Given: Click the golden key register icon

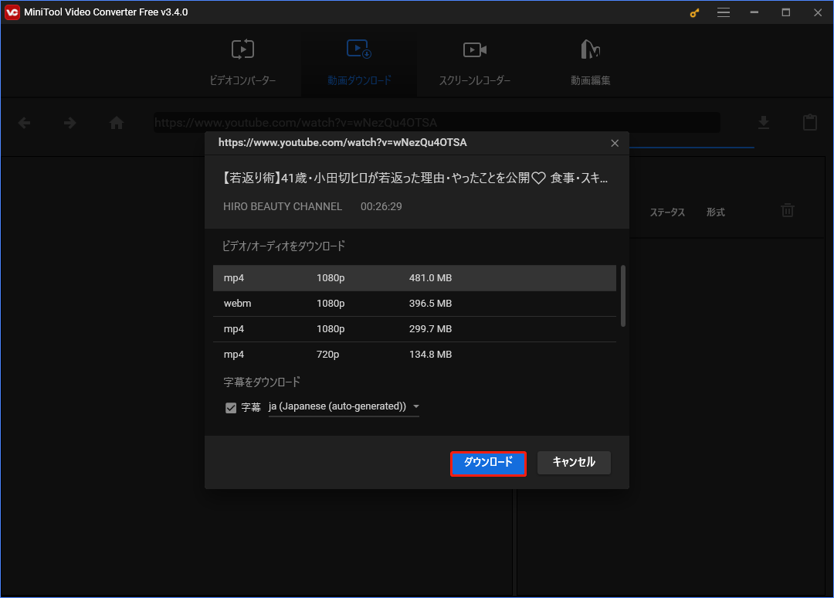Looking at the screenshot, I should [694, 12].
